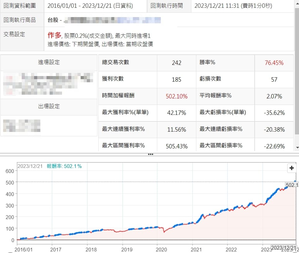Click the 502.1 value tag on chart
This screenshot has height=253, width=299.
[292, 185]
